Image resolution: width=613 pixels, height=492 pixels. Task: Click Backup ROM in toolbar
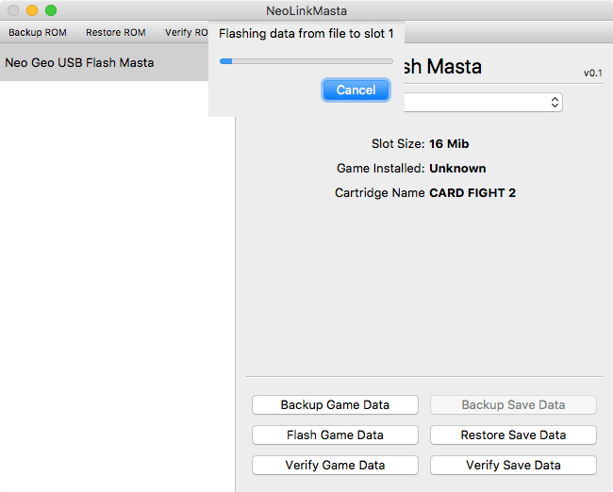[x=38, y=32]
